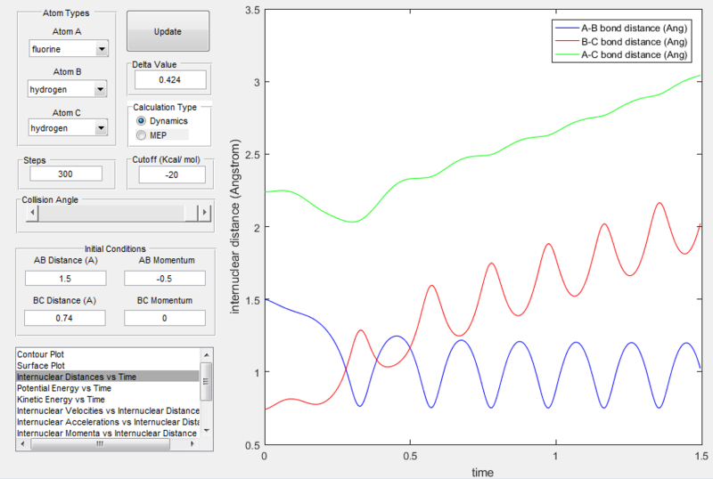Click the A-B bond distance legend entry

621,28
